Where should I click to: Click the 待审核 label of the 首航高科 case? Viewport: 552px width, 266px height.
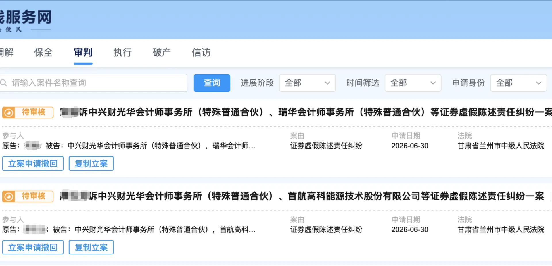[34, 196]
